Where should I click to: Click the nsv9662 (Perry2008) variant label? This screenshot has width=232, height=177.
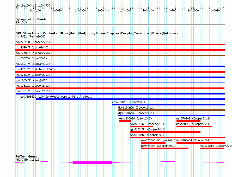click(30, 36)
